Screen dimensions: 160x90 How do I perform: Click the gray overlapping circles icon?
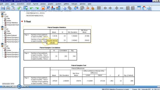click(x=69, y=8)
